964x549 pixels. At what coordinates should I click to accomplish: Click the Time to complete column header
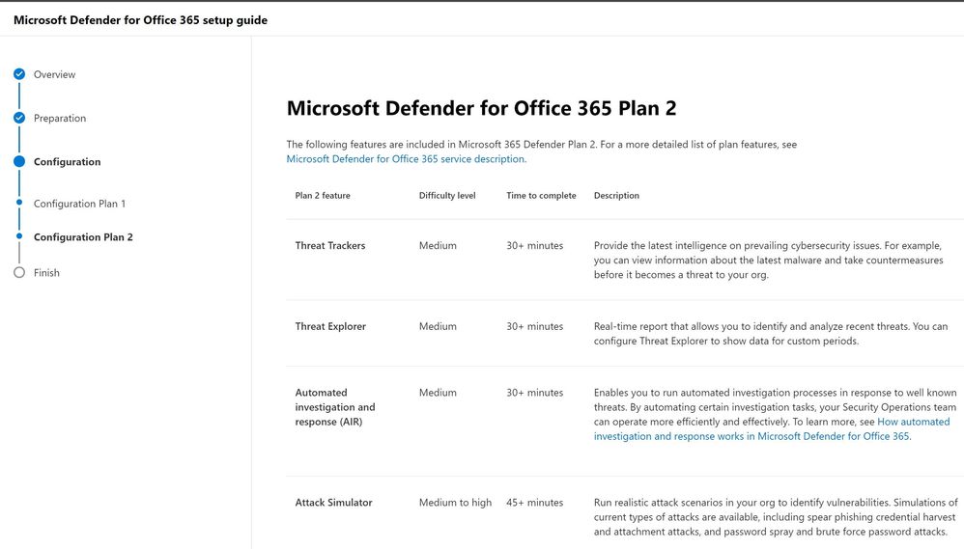pos(542,195)
